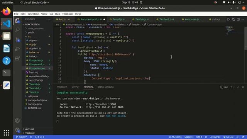Click Go Live in status bar
The height and width of the screenshot is (139, 247).
228,137
